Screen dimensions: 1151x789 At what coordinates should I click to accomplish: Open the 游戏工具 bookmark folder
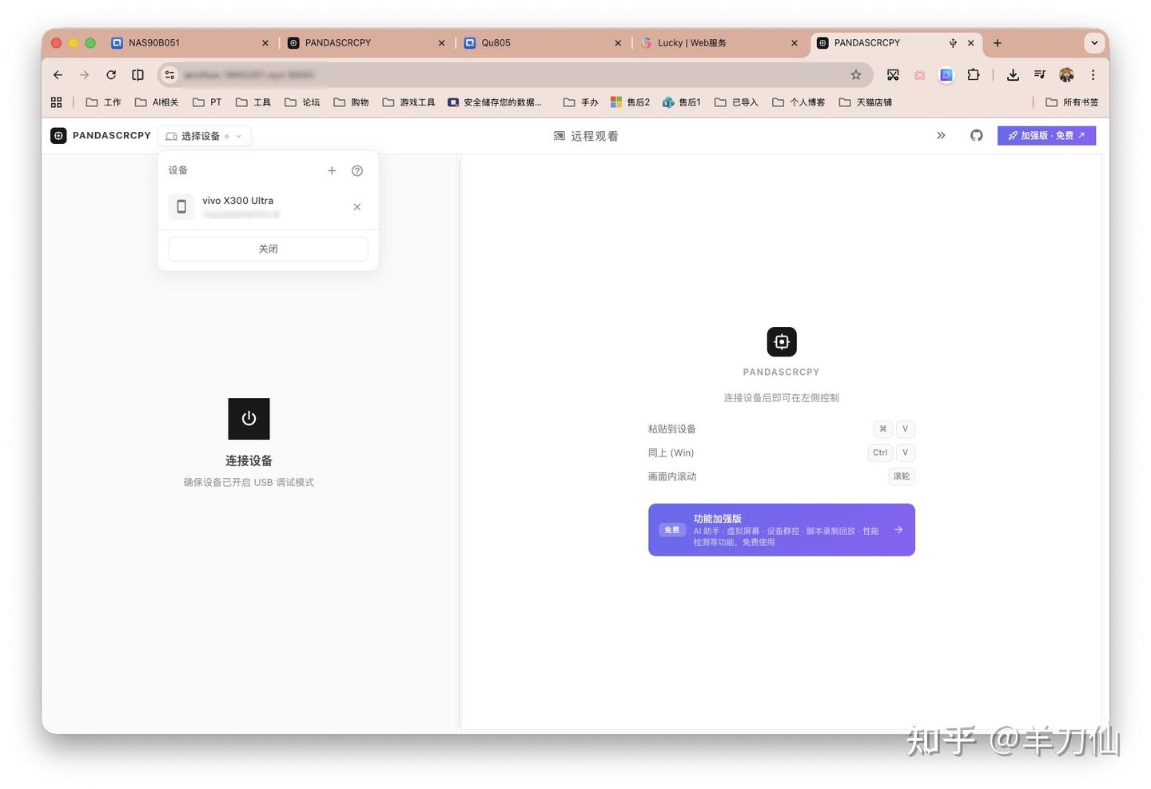(408, 102)
